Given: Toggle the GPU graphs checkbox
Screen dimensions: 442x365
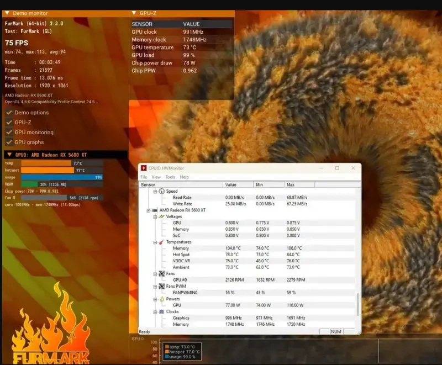Looking at the screenshot, I should point(9,142).
